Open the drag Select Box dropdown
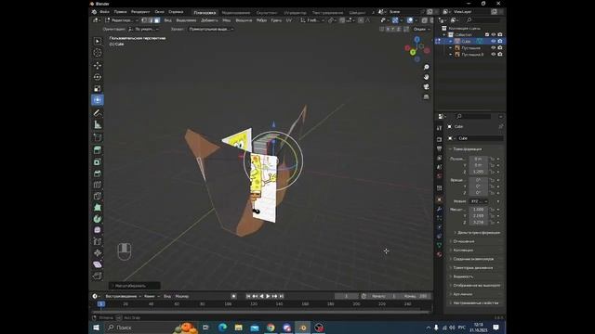595x334 pixels. click(x=211, y=29)
